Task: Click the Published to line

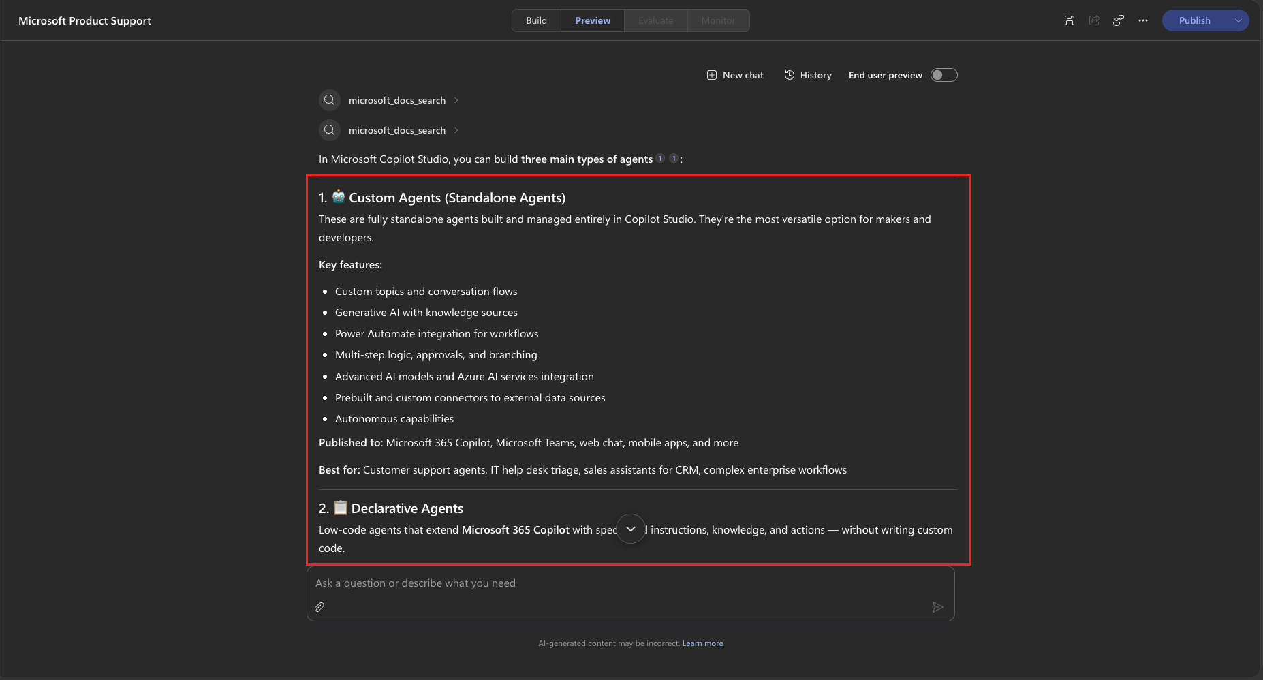Action: point(529,443)
